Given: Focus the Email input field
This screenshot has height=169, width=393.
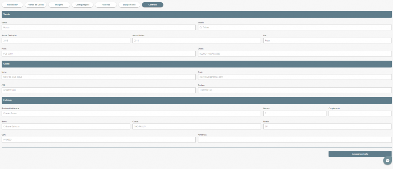Looking at the screenshot, I should pos(295,77).
